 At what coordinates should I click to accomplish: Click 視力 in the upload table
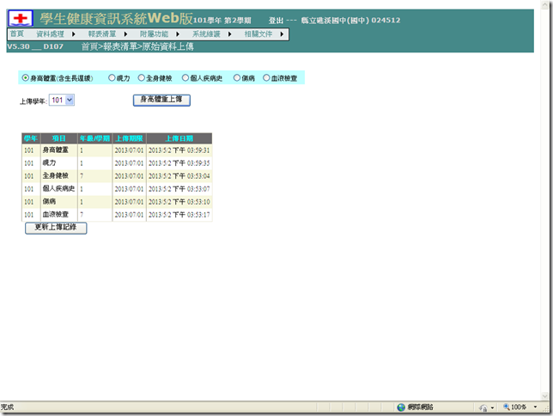point(50,162)
